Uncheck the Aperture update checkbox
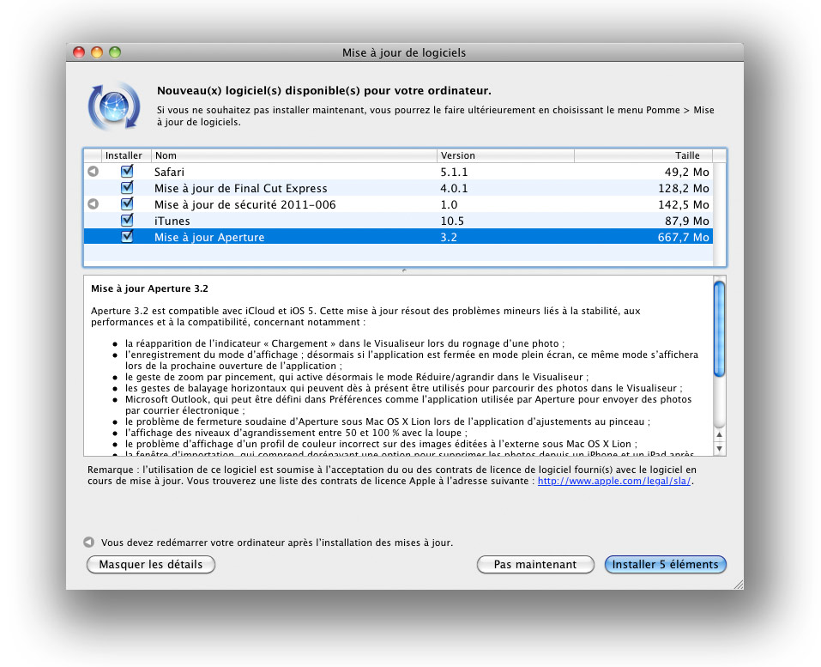 [127, 237]
